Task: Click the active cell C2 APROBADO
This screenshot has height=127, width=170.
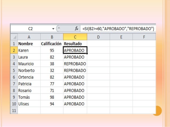Action: pyautogui.click(x=75, y=50)
